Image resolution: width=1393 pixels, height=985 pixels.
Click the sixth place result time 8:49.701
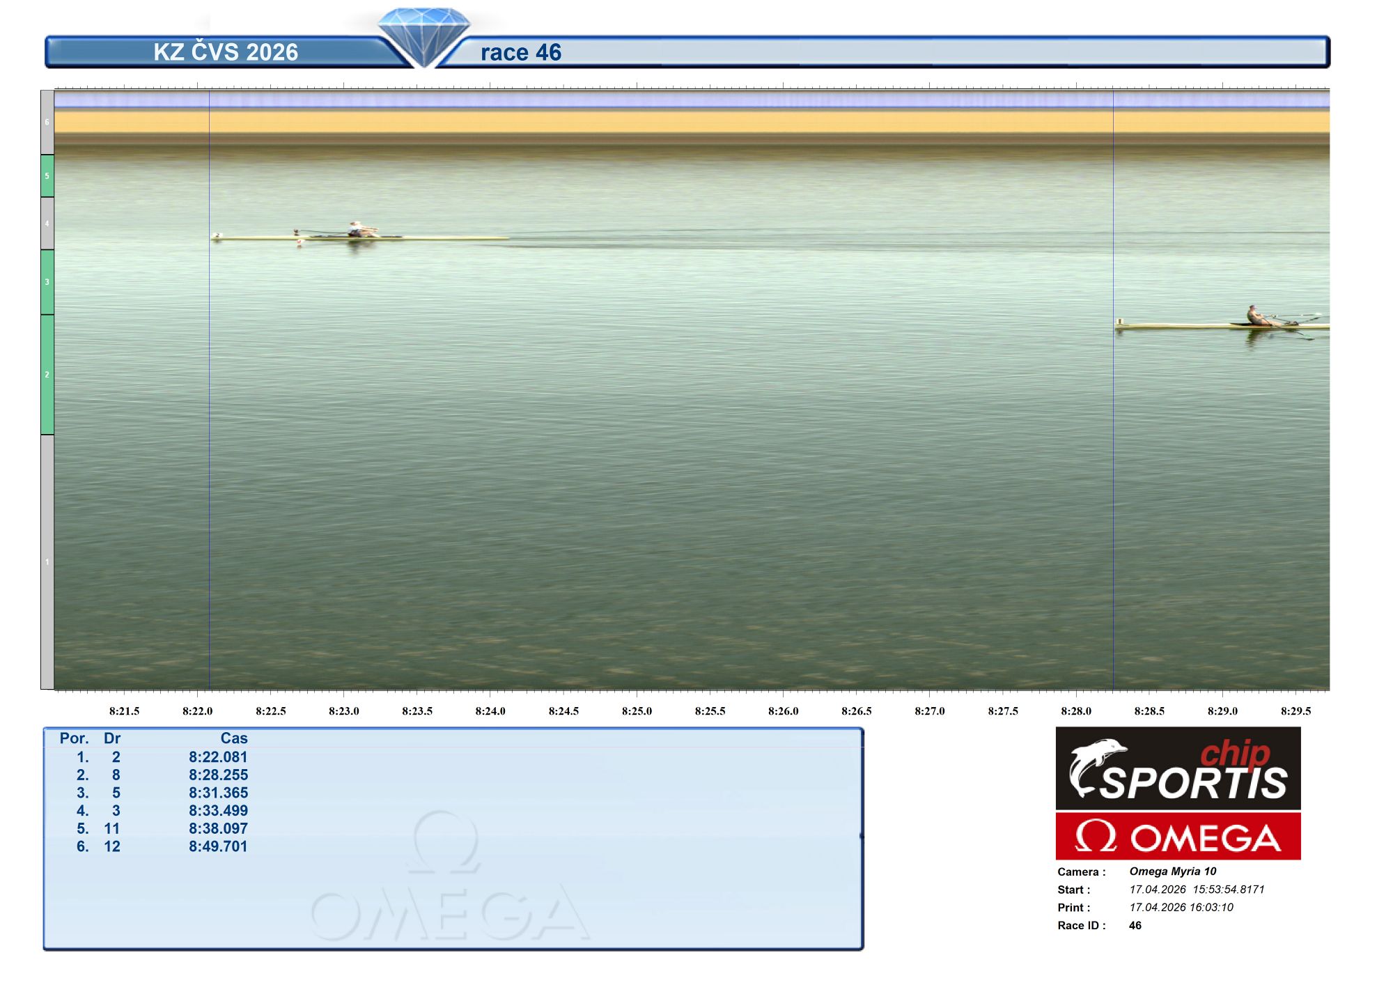click(x=217, y=846)
